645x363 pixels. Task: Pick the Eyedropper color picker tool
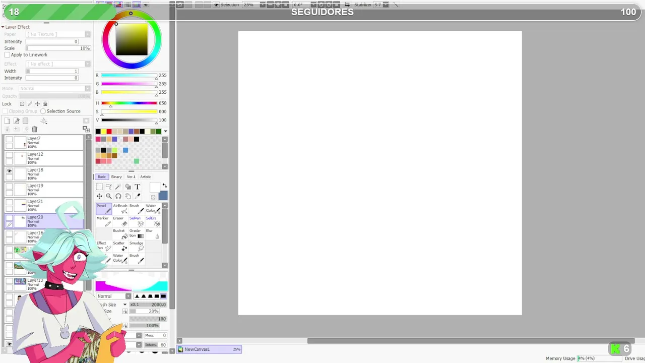coord(137,196)
